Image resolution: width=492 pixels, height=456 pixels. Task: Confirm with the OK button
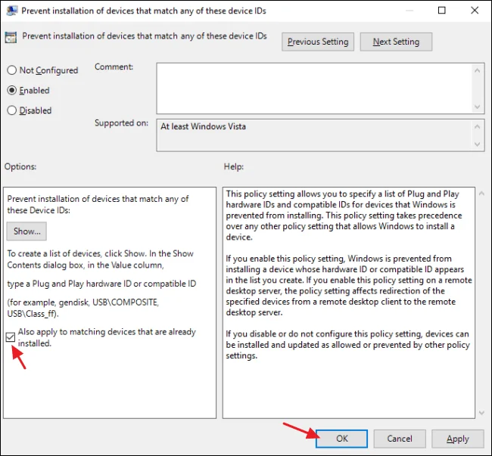[341, 439]
